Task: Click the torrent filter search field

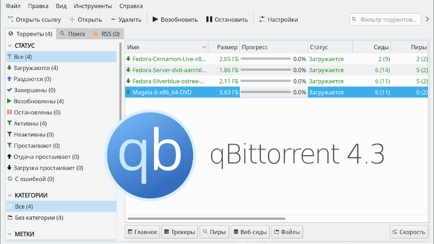Action: click(388, 19)
